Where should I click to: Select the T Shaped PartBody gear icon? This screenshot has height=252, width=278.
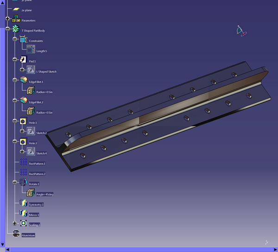pyautogui.click(x=16, y=30)
